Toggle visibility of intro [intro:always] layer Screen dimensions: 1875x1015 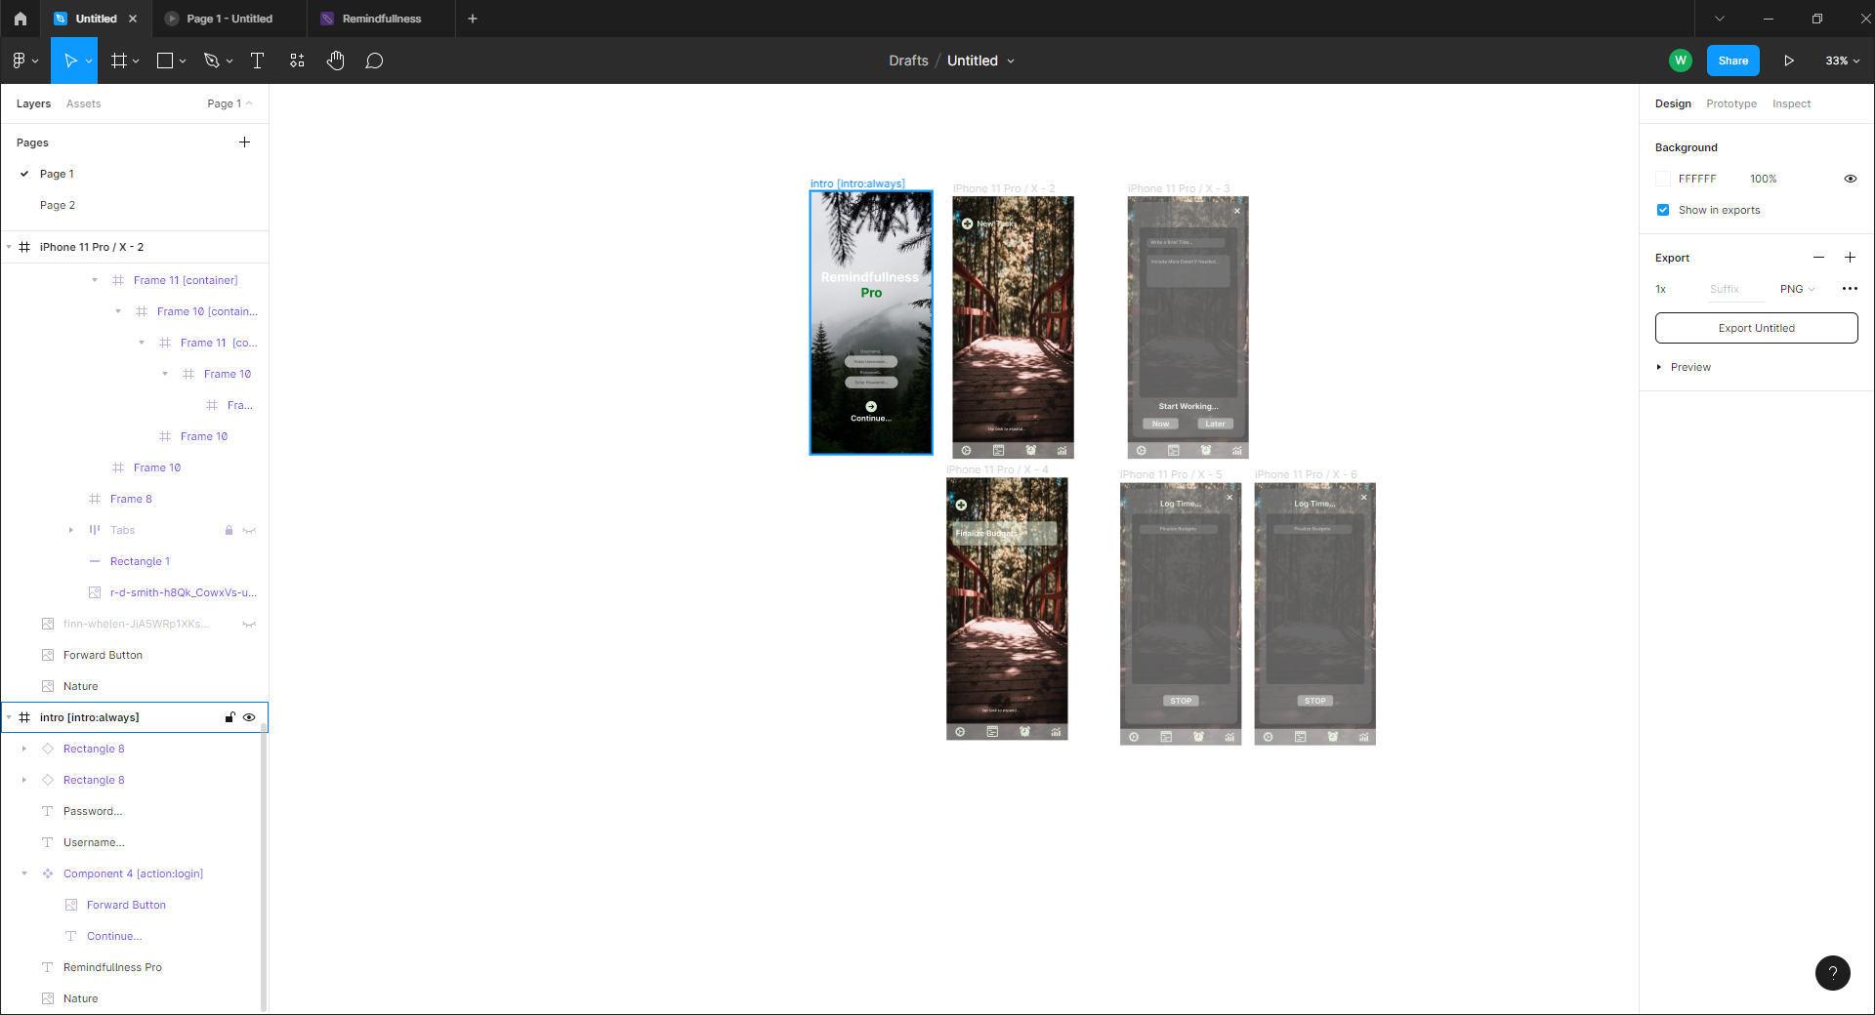click(x=249, y=717)
